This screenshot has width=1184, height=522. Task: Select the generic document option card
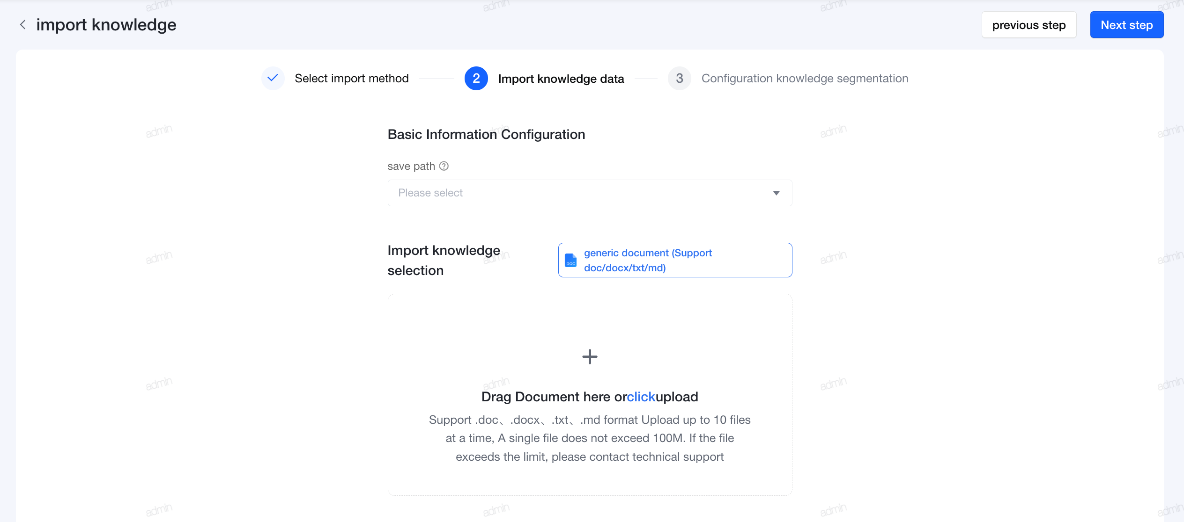coord(675,260)
